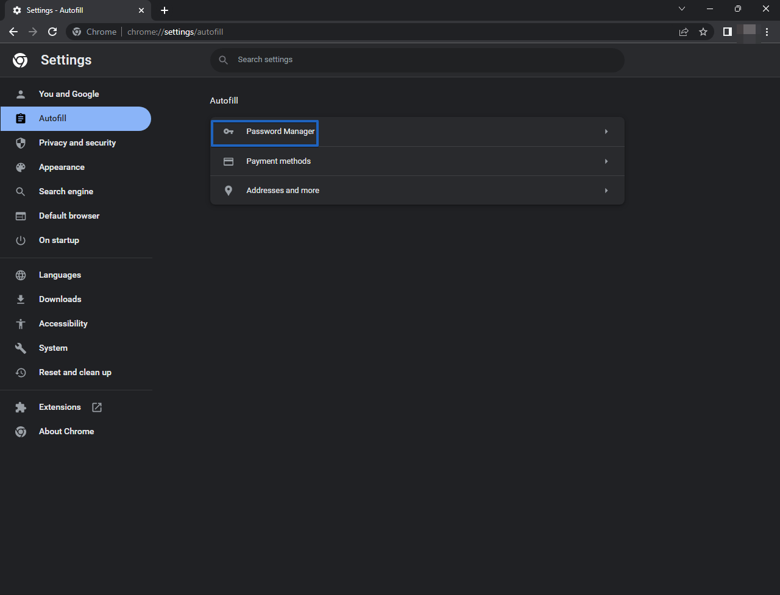Open the tab search dropdown chevron
Viewport: 780px width, 595px height.
682,9
